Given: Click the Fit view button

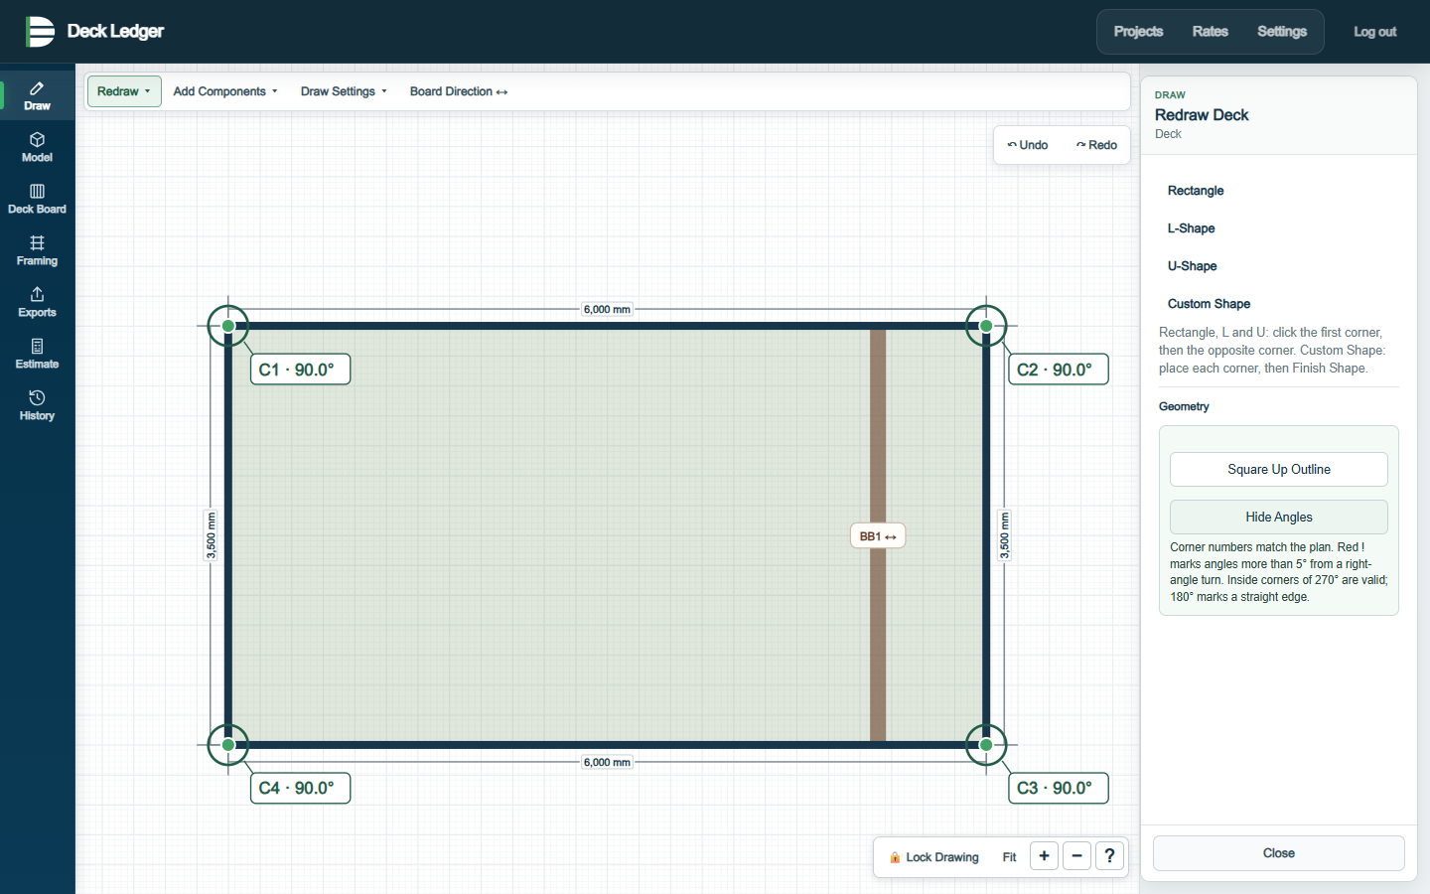Looking at the screenshot, I should pos(1009,857).
